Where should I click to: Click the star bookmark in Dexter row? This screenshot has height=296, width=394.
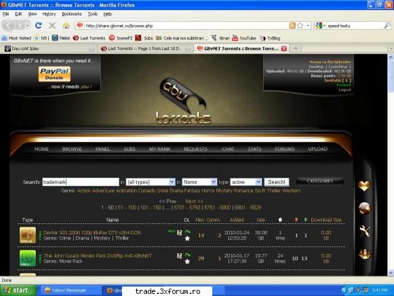point(187,238)
